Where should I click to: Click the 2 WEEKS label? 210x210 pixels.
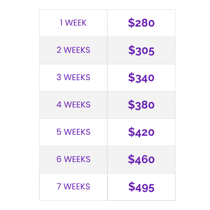(73, 50)
